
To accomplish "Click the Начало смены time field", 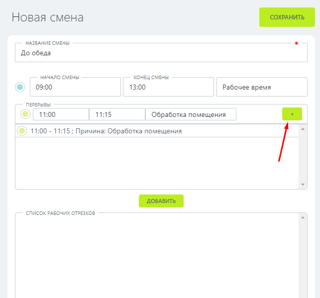I will coord(75,87).
